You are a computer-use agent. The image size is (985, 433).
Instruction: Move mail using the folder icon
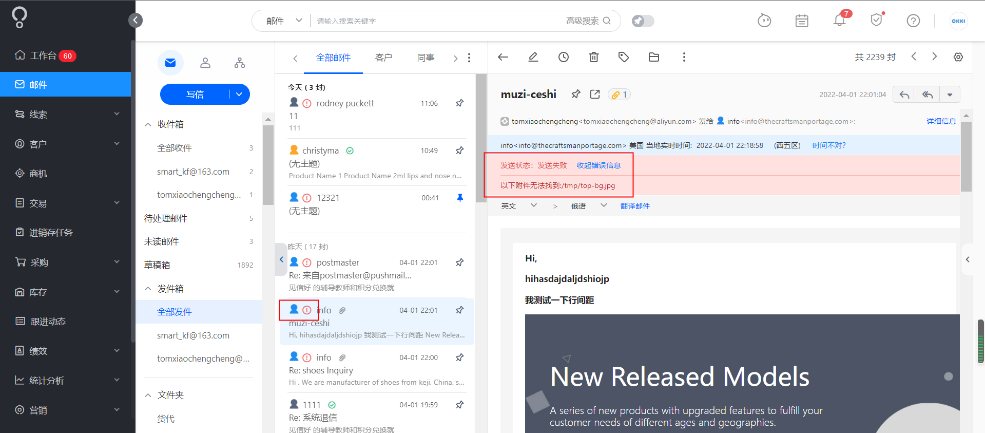click(x=654, y=57)
